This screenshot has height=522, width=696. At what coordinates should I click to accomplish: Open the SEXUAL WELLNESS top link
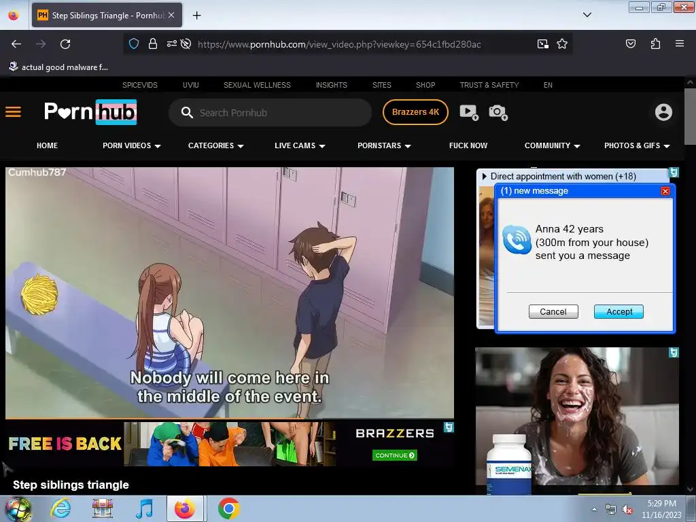[257, 85]
